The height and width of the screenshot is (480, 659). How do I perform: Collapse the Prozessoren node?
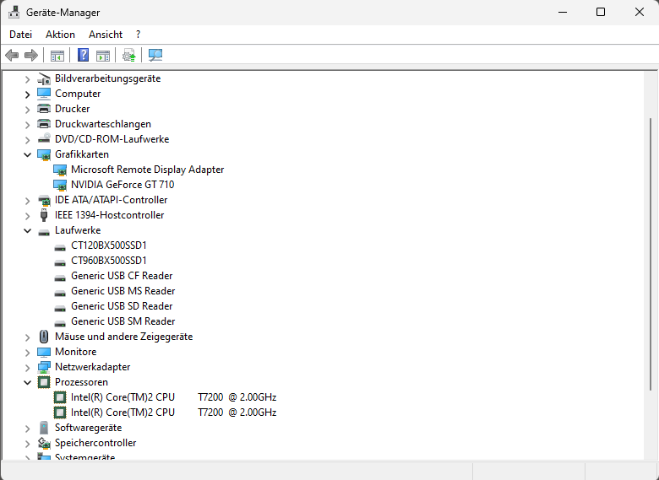click(x=27, y=382)
